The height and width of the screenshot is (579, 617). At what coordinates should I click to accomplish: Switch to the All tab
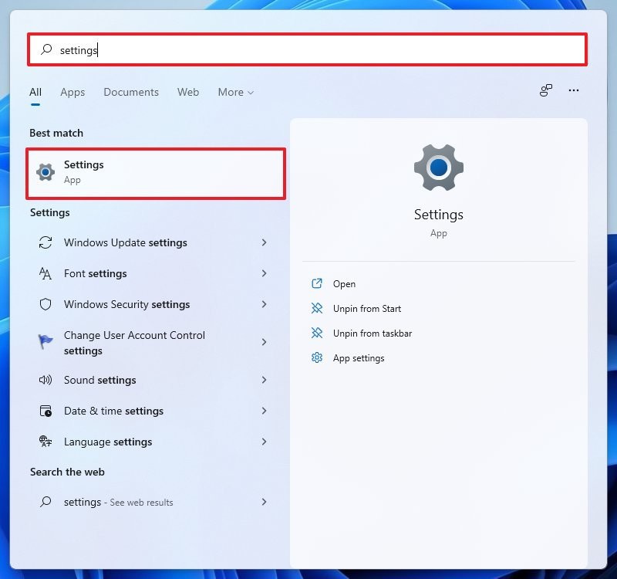pos(35,92)
